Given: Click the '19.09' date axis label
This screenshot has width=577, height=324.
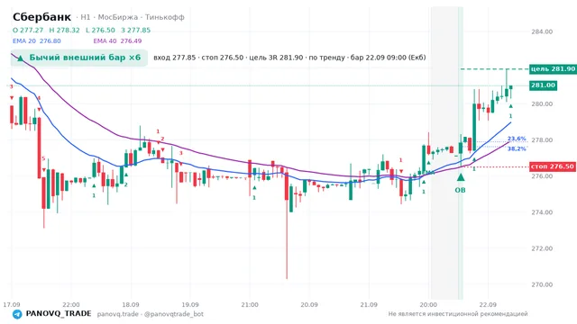Looking at the screenshot, I should tap(190, 304).
